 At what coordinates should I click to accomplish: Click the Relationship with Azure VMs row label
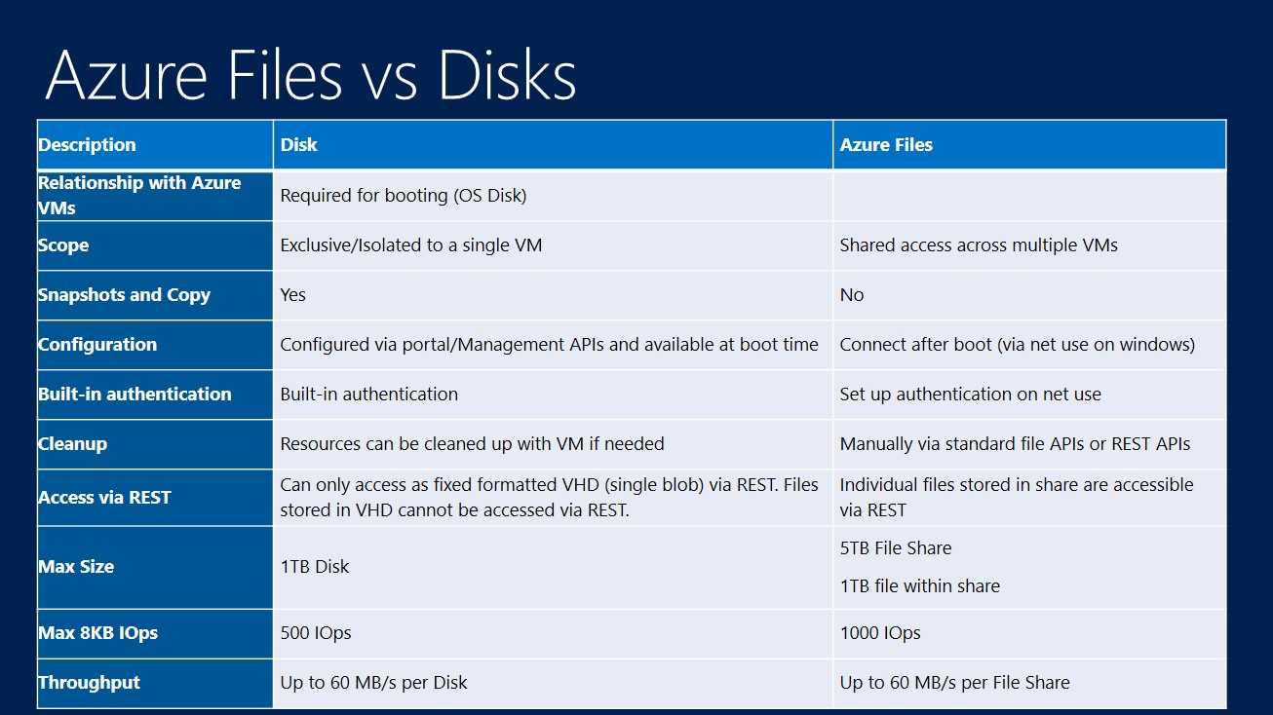tap(139, 195)
